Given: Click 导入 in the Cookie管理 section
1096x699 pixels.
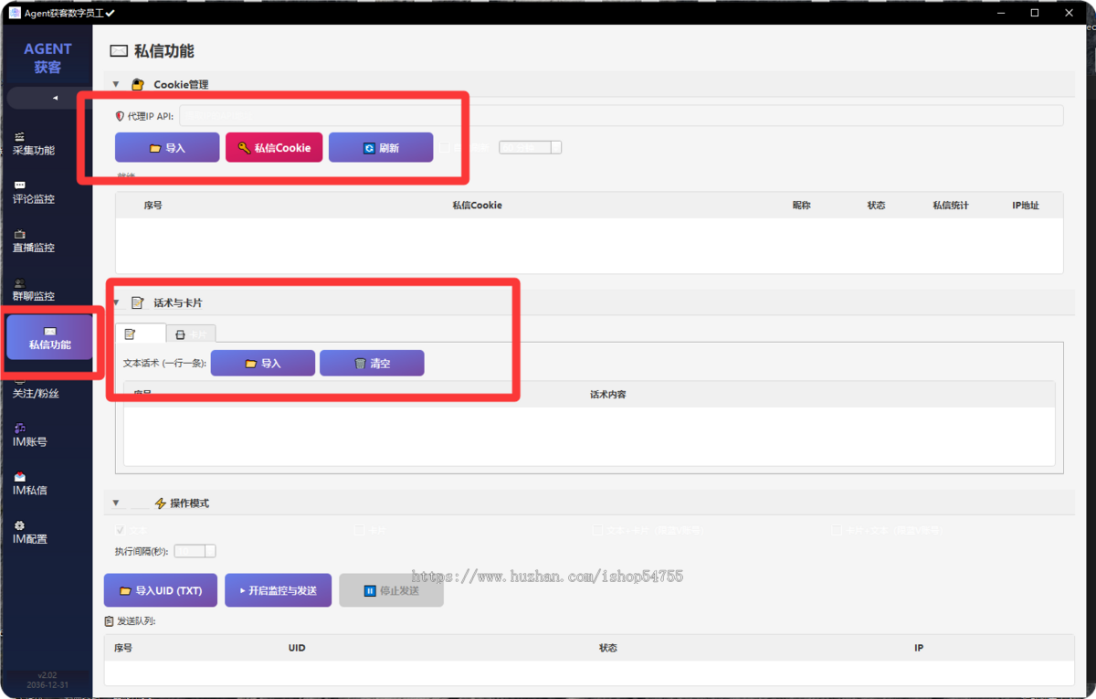Looking at the screenshot, I should (x=167, y=147).
